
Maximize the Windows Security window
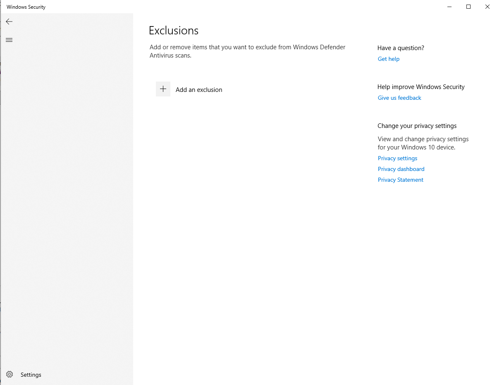pos(468,7)
